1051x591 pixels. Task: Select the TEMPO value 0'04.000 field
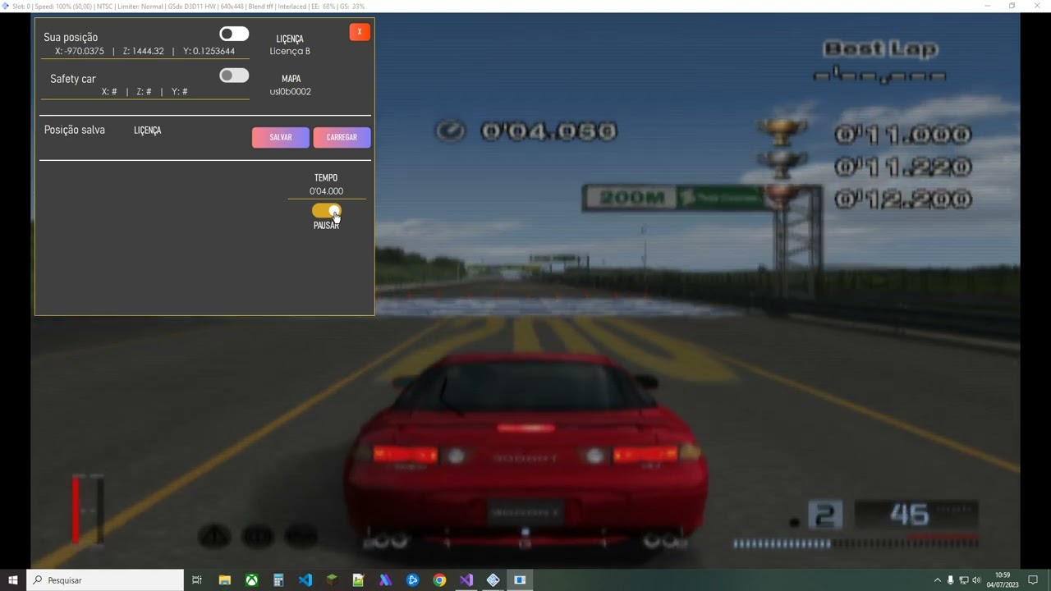(x=327, y=191)
